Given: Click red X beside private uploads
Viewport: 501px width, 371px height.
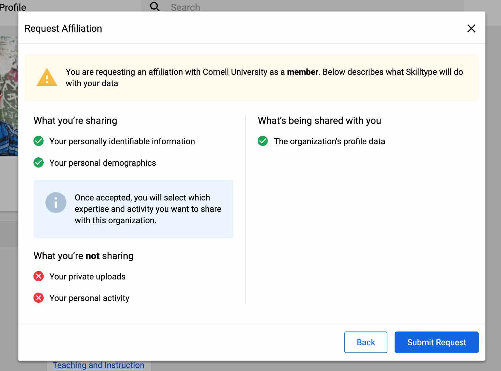Looking at the screenshot, I should tap(39, 276).
